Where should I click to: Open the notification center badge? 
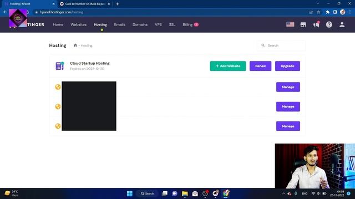tap(349, 193)
